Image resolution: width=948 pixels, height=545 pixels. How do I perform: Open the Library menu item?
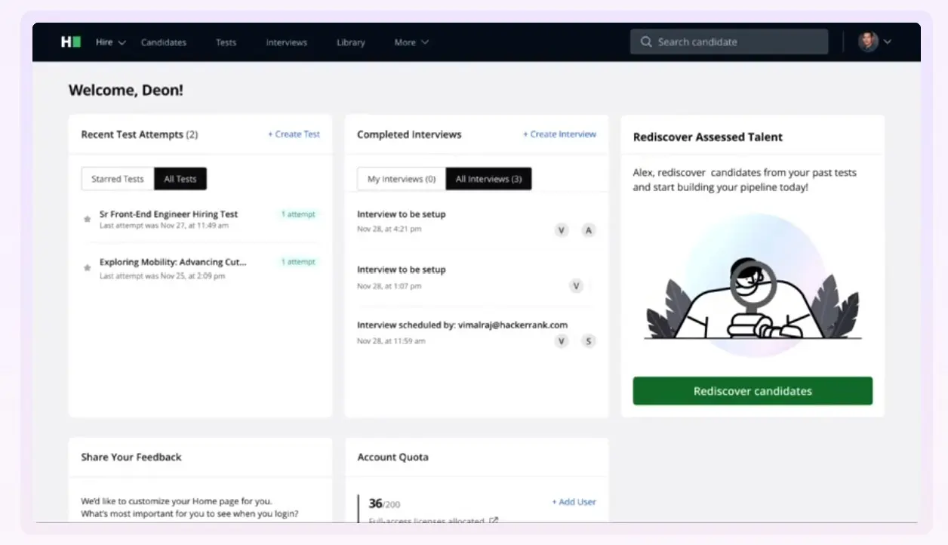[x=351, y=42]
